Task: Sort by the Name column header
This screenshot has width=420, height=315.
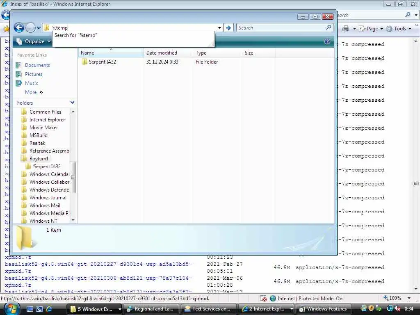Action: [111, 53]
